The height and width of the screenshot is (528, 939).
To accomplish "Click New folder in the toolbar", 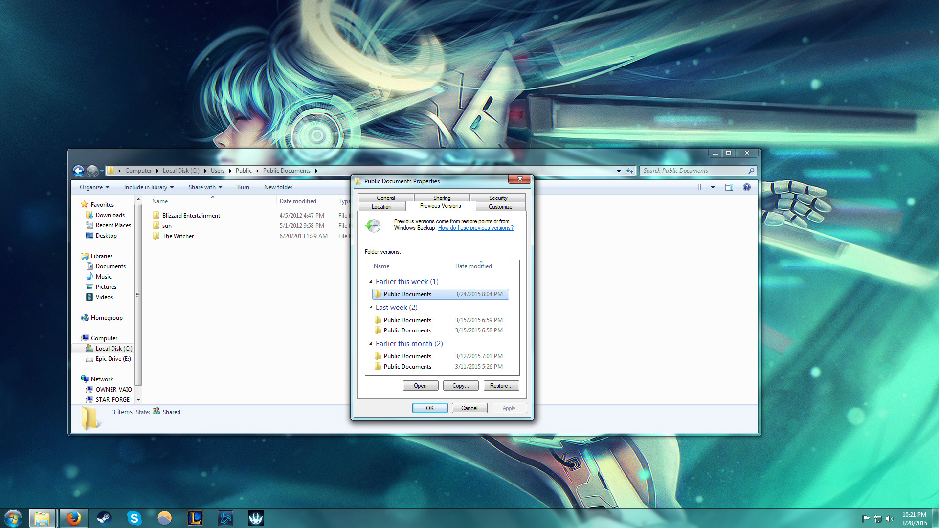I will [x=278, y=187].
